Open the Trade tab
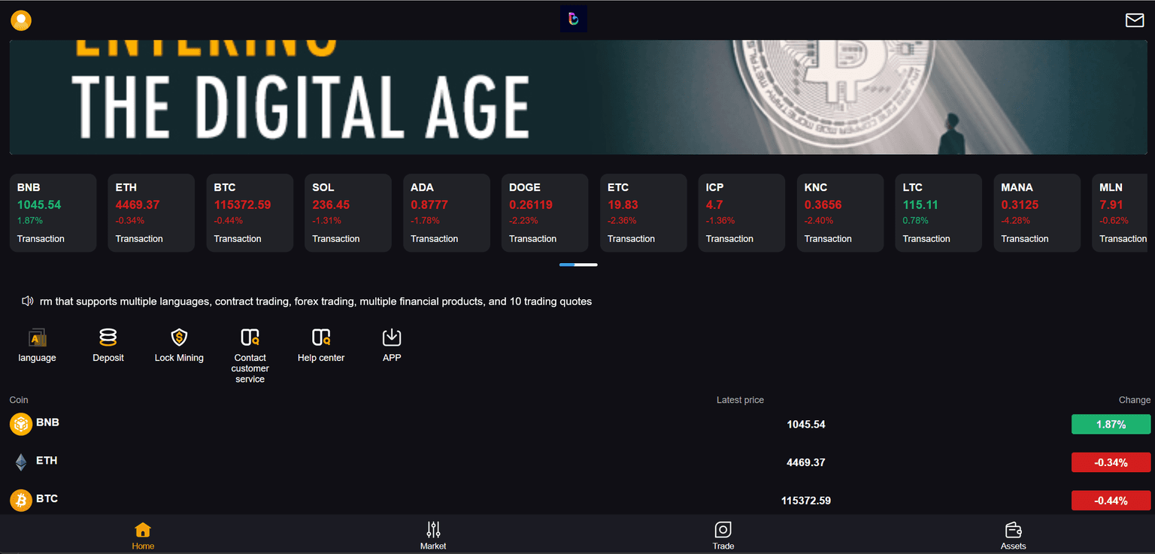 723,535
